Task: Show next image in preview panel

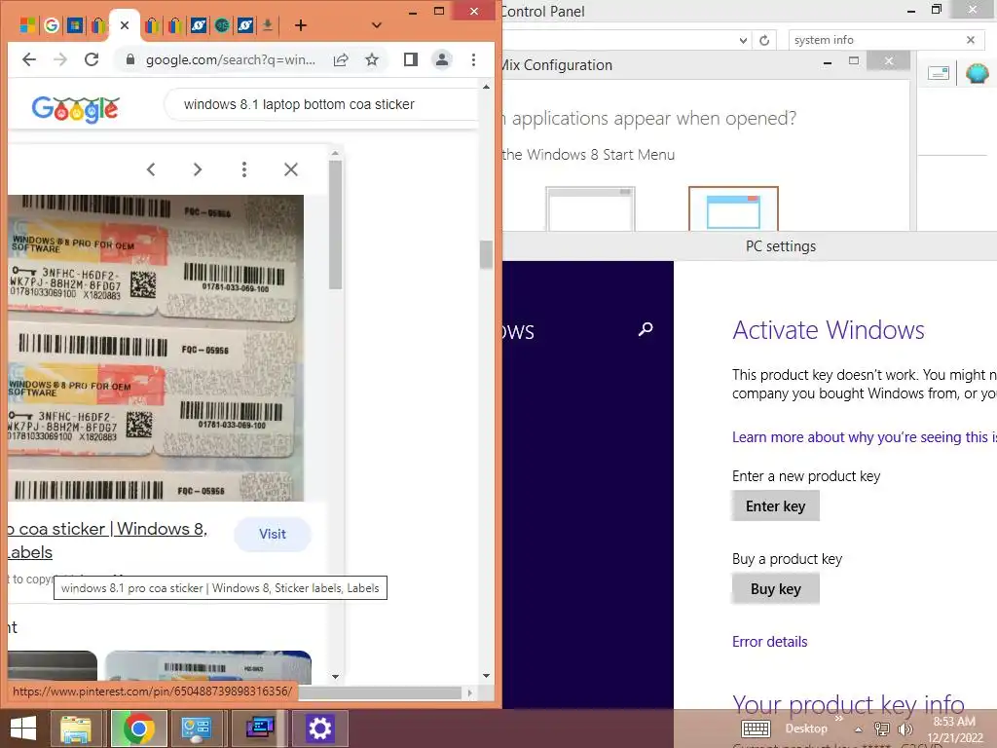Action: 198,169
